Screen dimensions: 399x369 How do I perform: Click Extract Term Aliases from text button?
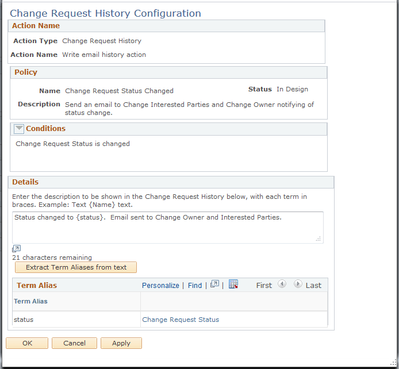pyautogui.click(x=76, y=267)
